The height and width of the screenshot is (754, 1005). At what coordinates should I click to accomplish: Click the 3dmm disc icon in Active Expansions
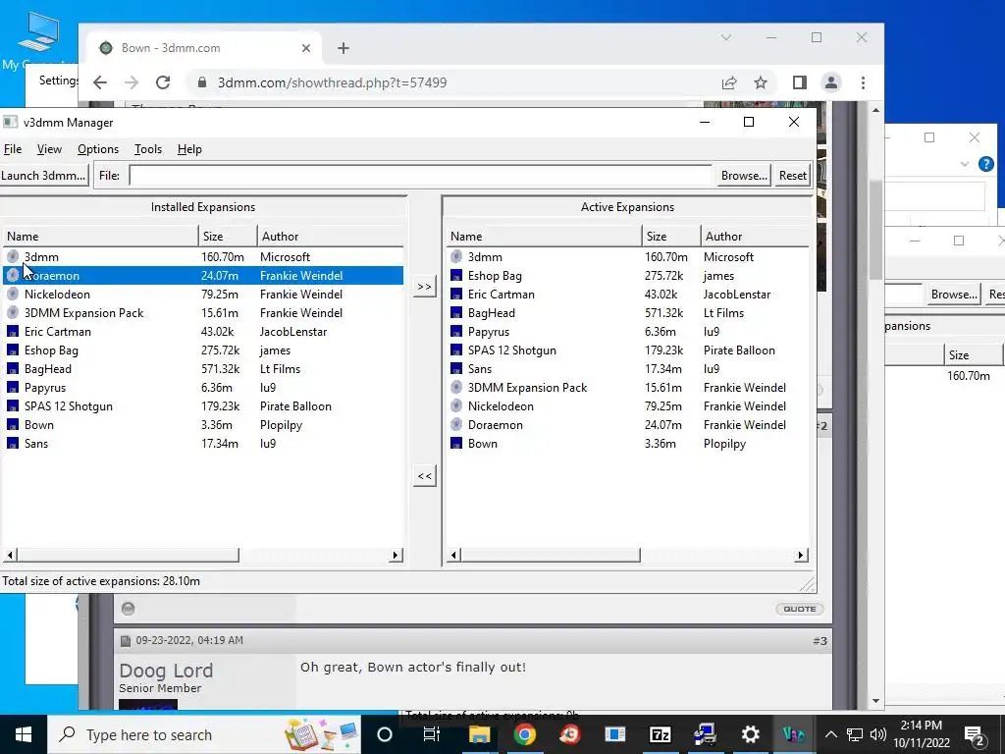[x=456, y=257]
